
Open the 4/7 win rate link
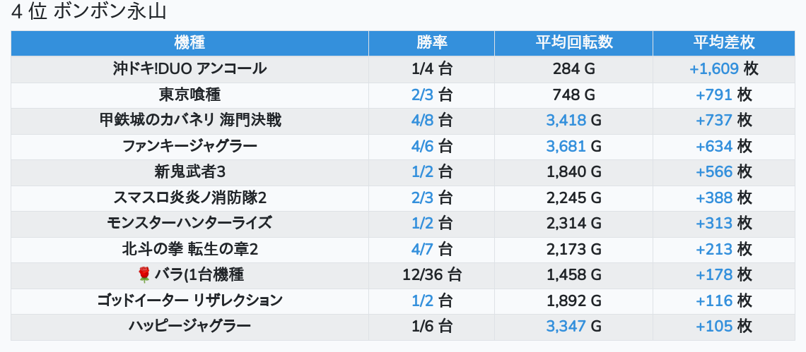click(x=423, y=249)
